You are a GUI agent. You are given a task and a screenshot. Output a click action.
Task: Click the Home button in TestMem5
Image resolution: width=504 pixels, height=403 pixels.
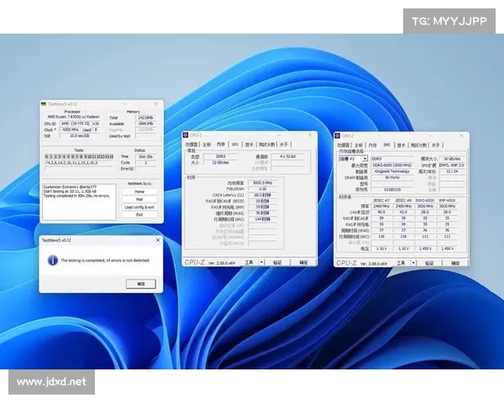pyautogui.click(x=139, y=191)
